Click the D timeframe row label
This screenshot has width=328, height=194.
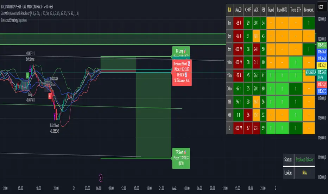[229, 128]
